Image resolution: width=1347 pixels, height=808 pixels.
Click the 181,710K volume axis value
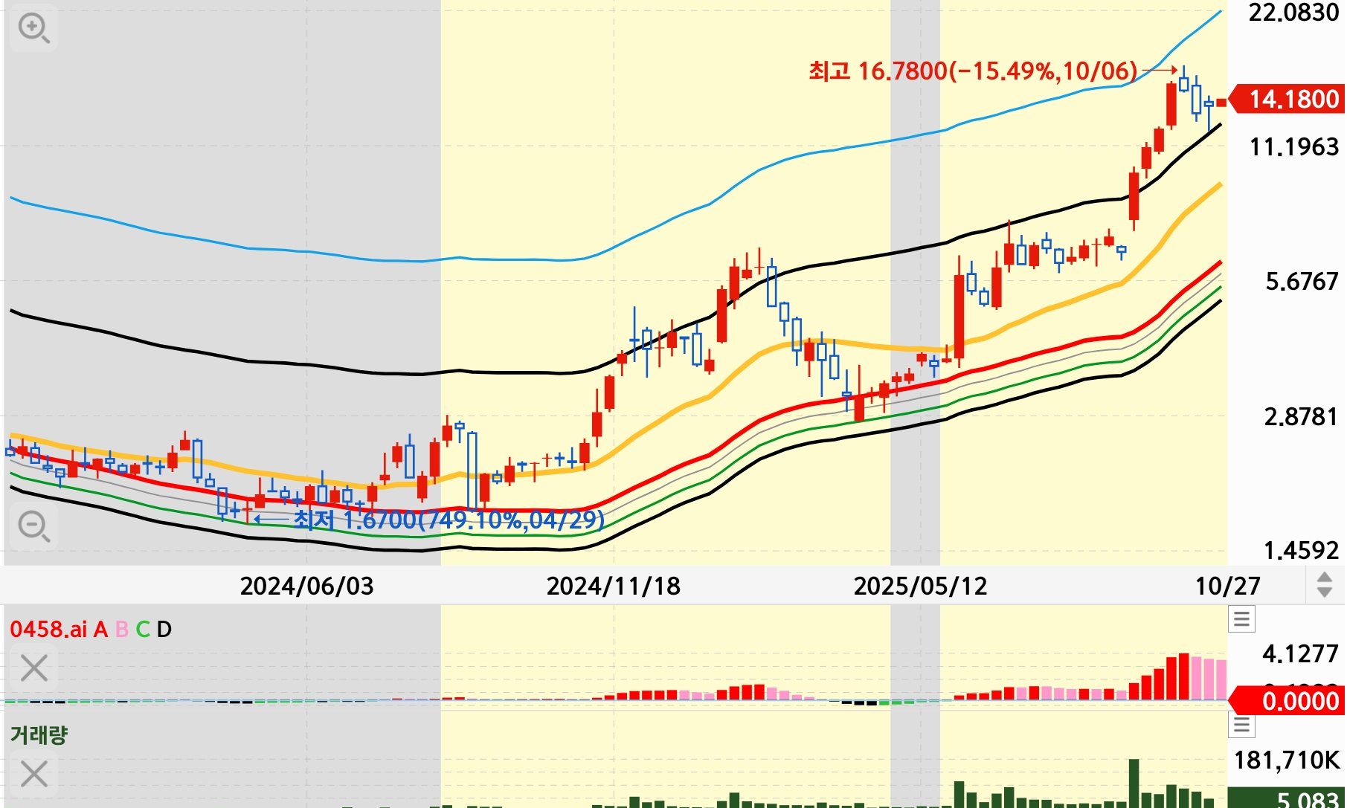tap(1287, 760)
